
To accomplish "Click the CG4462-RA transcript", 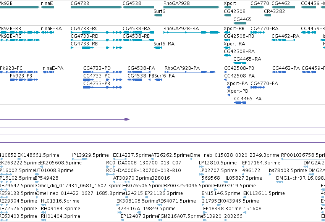I will (283, 40).
